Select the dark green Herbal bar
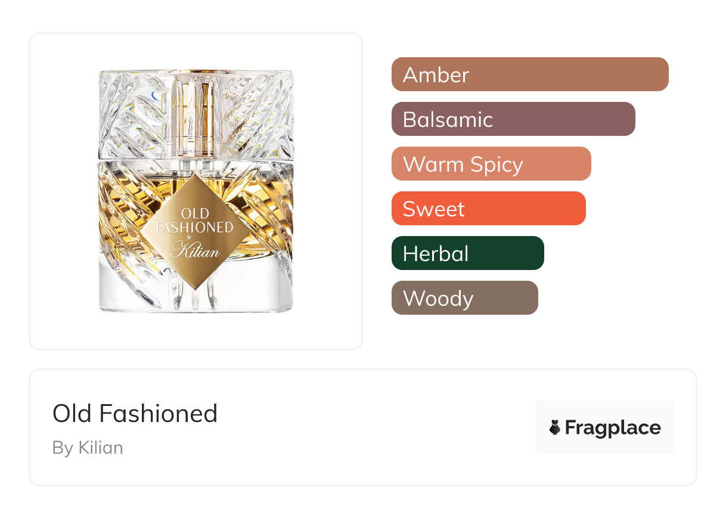The width and height of the screenshot is (726, 515). 467,253
